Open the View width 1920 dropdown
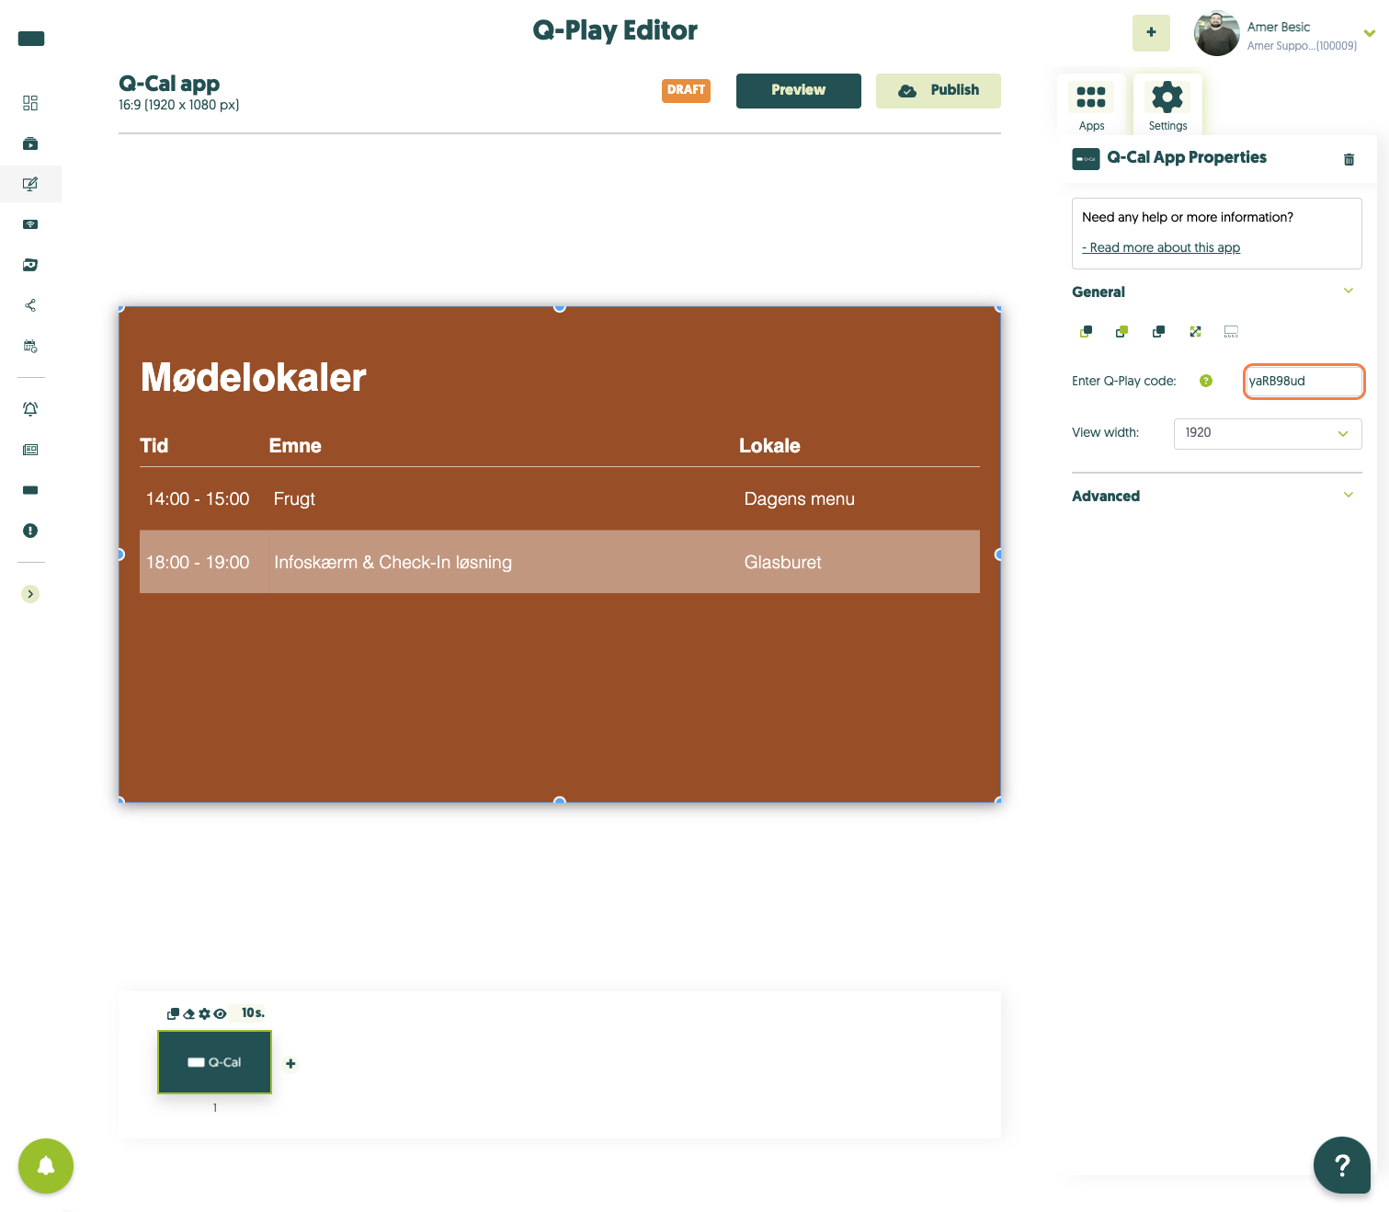 tap(1268, 433)
